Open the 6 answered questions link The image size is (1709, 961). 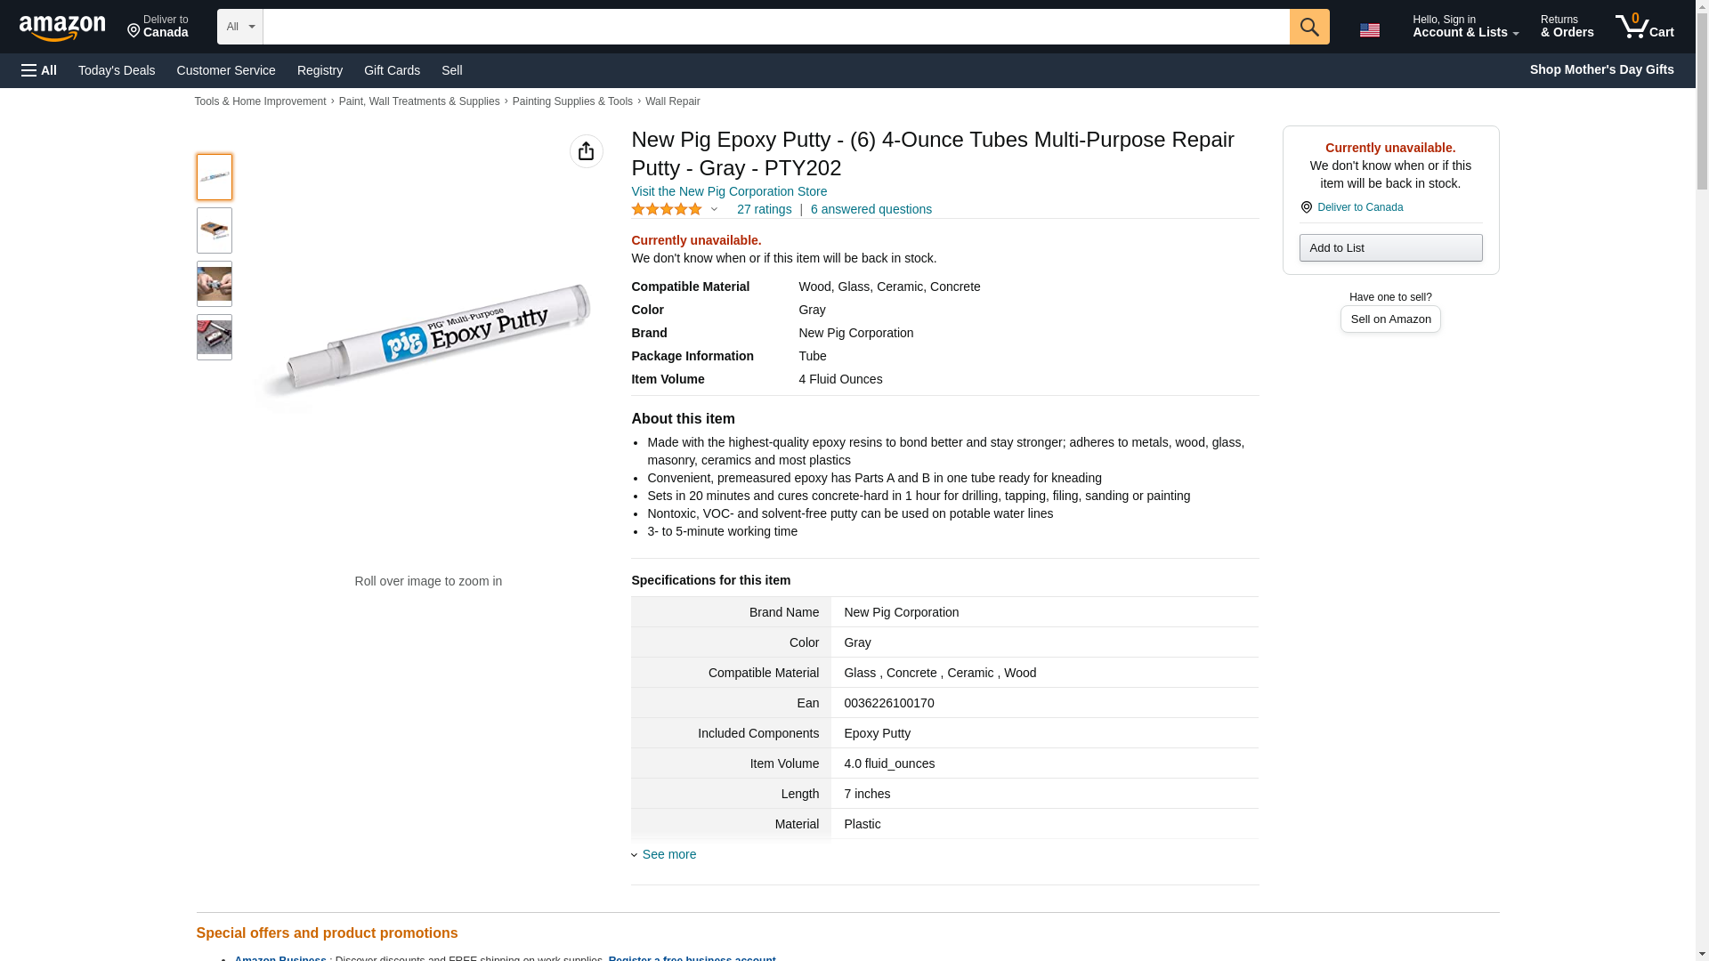(871, 209)
